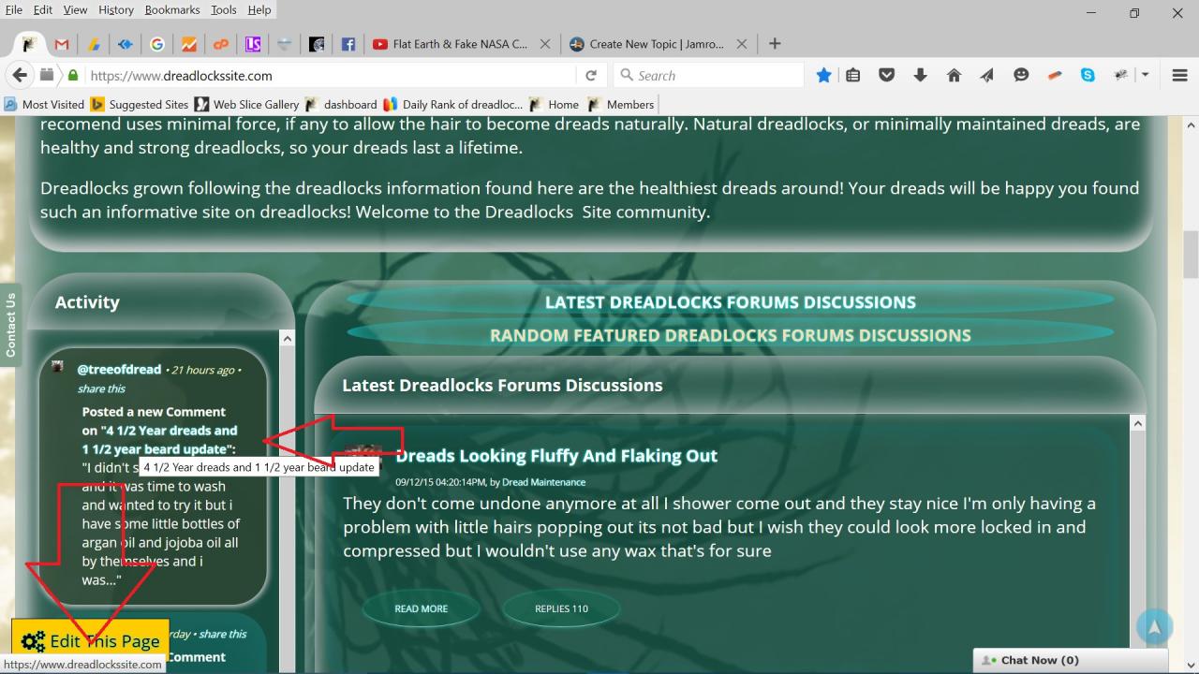Click the page scrollbar up arrow
Image resolution: width=1199 pixels, height=674 pixels.
click(x=1190, y=125)
